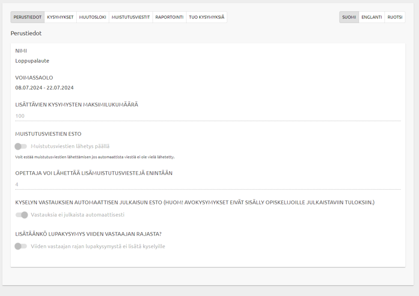Click the Viiden vastaajan rajan lupakysymystä label
Screen dimensions: 419x296
[98, 246]
